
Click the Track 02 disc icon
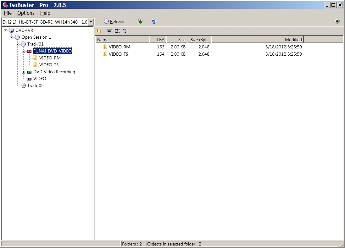click(23, 85)
